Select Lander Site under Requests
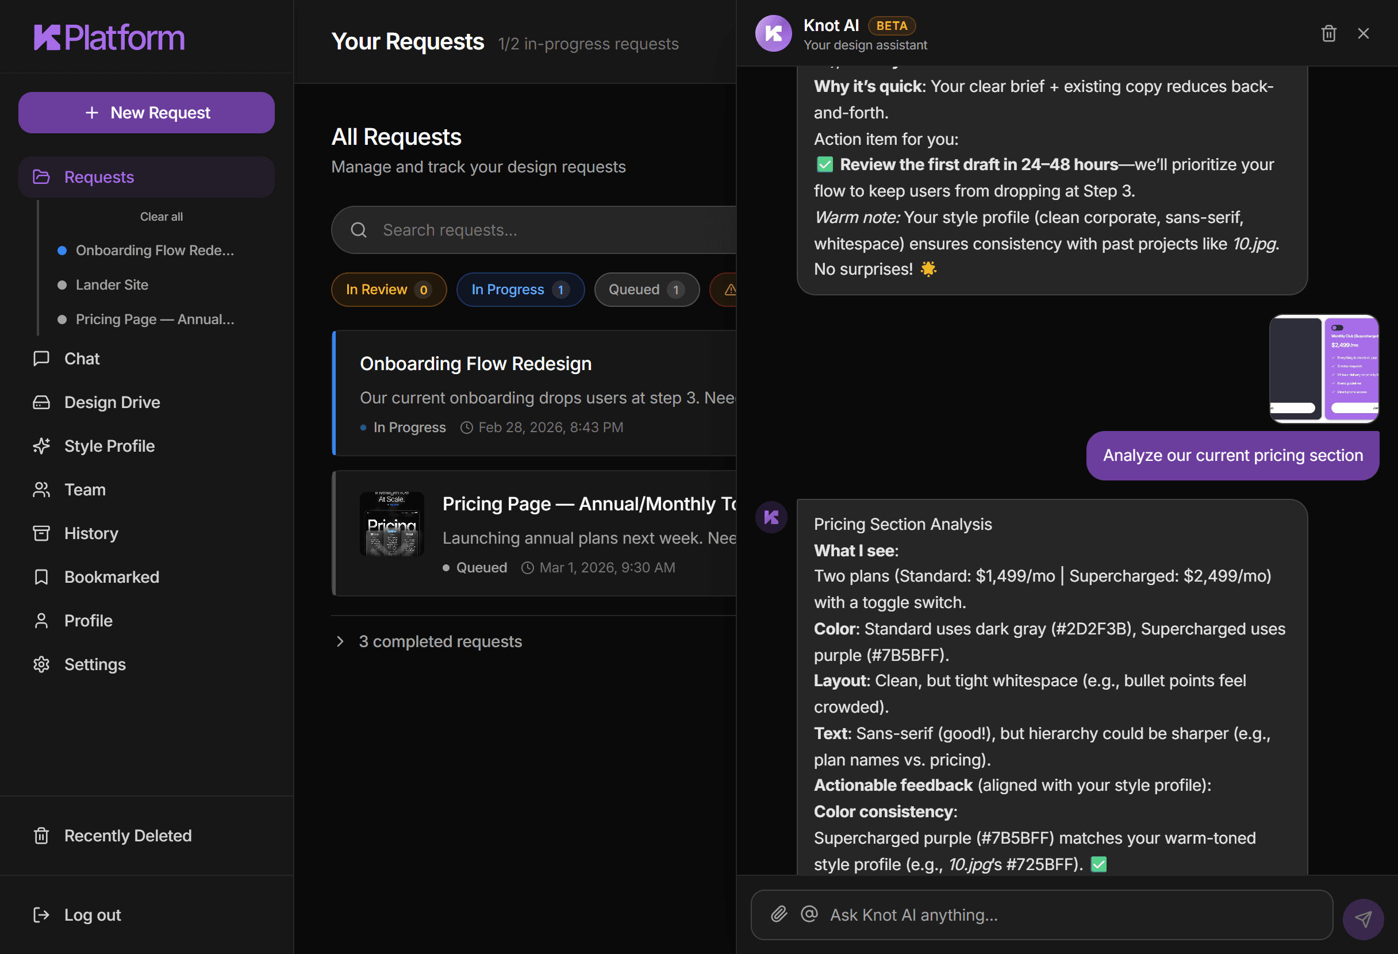Image resolution: width=1398 pixels, height=954 pixels. click(112, 284)
